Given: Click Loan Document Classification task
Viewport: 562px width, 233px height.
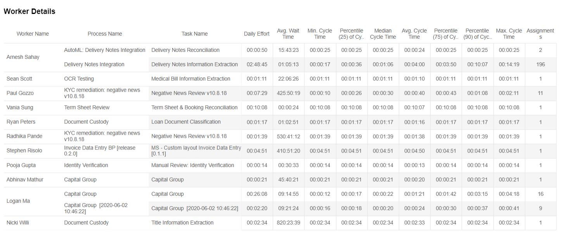Looking at the screenshot, I should click(186, 122).
